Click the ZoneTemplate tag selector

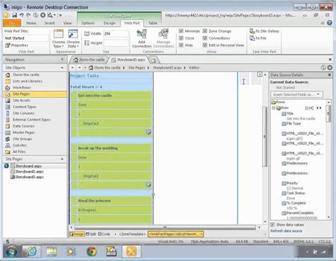tap(132, 234)
